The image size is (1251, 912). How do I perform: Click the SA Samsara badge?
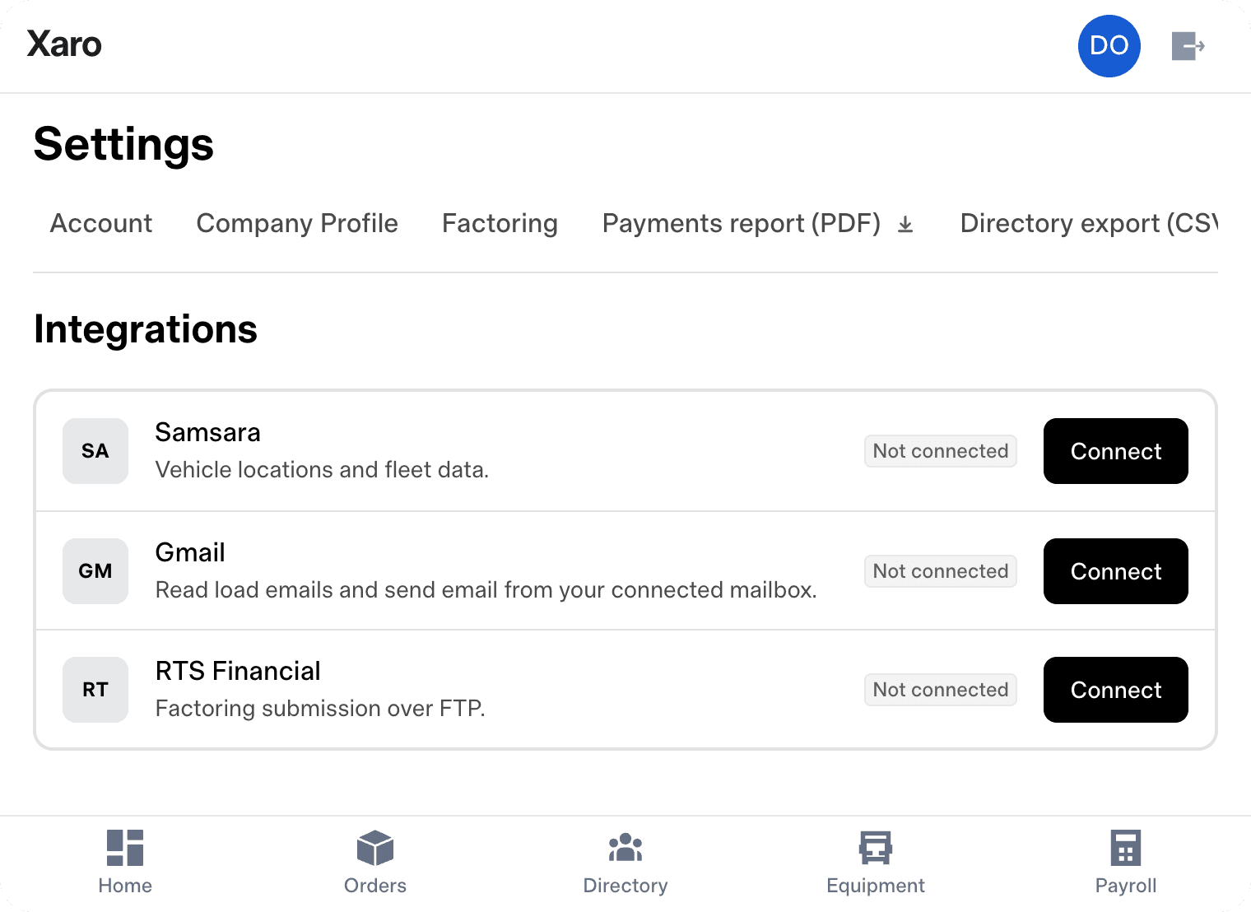click(x=95, y=451)
